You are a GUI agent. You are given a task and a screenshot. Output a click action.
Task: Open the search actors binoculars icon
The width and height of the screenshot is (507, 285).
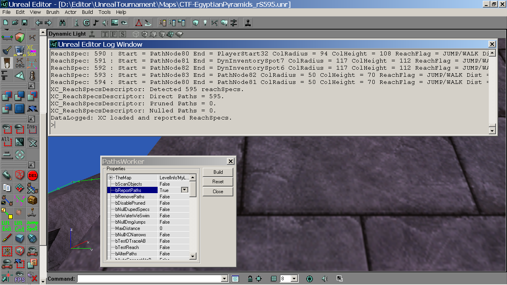tap(62, 23)
